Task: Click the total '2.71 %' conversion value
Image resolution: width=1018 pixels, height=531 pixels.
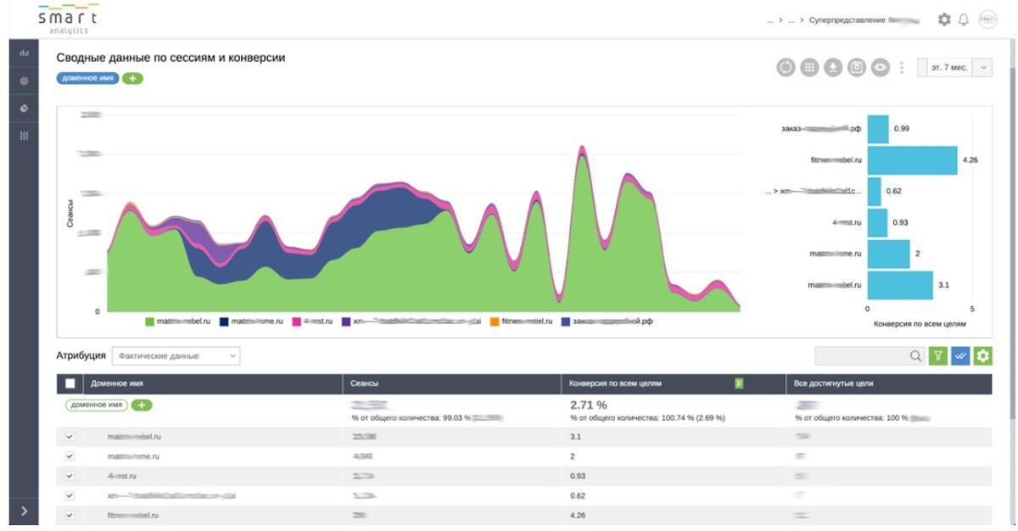Action: click(589, 405)
